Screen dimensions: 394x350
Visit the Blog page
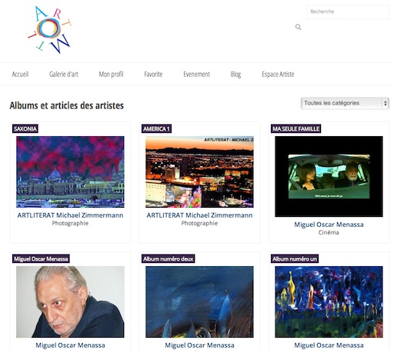(235, 75)
